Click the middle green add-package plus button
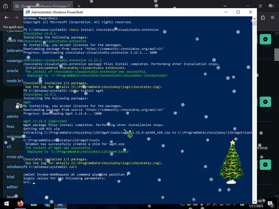This screenshot has height=209, width=279. pyautogui.click(x=265, y=102)
